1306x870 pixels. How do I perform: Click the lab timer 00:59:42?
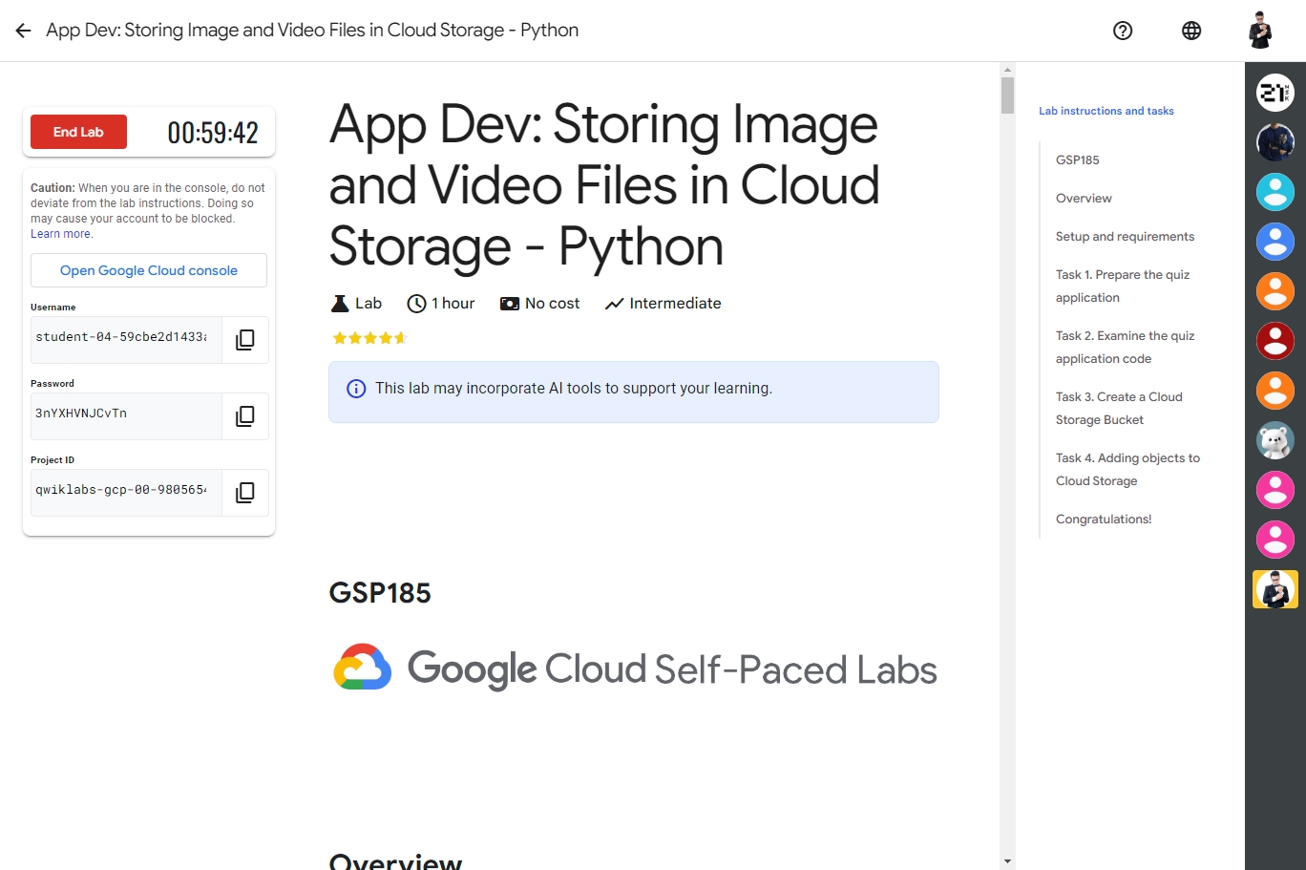pyautogui.click(x=213, y=133)
